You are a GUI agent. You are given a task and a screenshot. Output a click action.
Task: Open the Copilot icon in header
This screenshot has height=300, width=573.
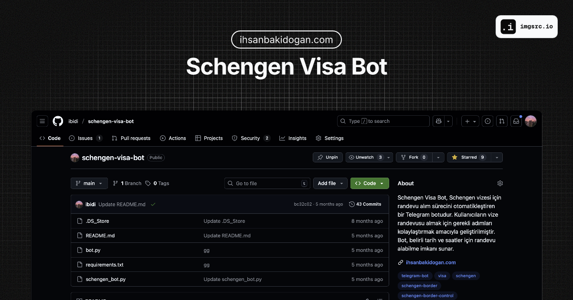[x=438, y=121]
